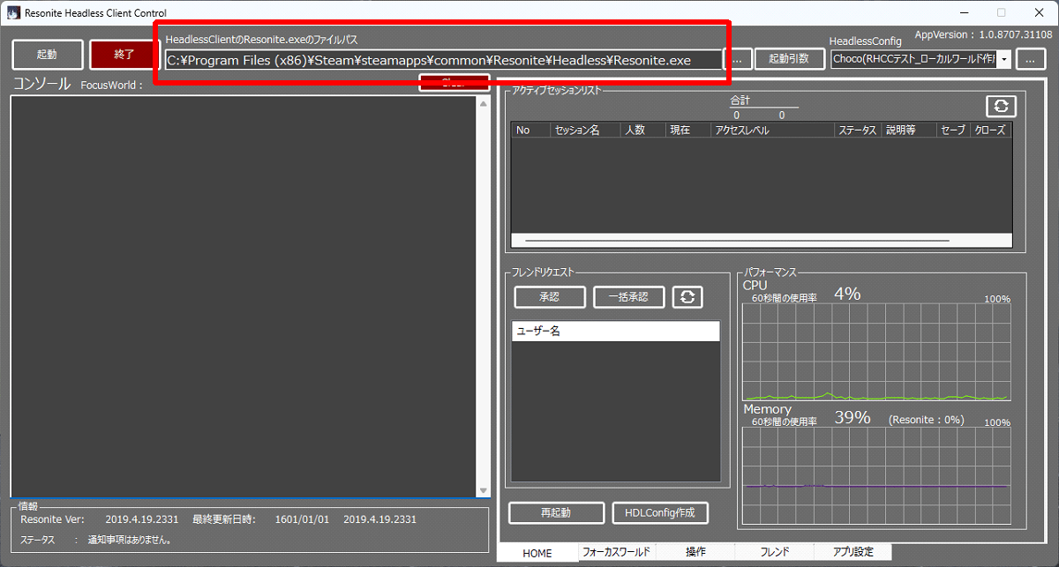Click the セッション名 column header

click(584, 130)
